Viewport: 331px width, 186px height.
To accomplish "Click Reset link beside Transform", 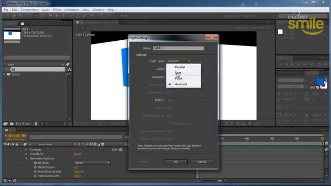I will [78, 154].
